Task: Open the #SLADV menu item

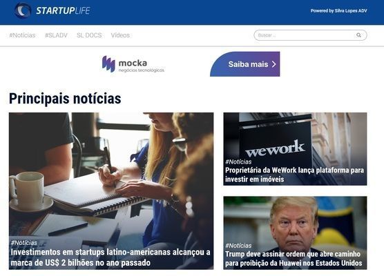Action: (56, 35)
